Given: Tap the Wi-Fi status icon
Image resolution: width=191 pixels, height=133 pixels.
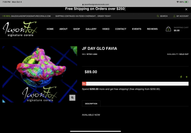Looking at the screenshot, I should [178, 2].
